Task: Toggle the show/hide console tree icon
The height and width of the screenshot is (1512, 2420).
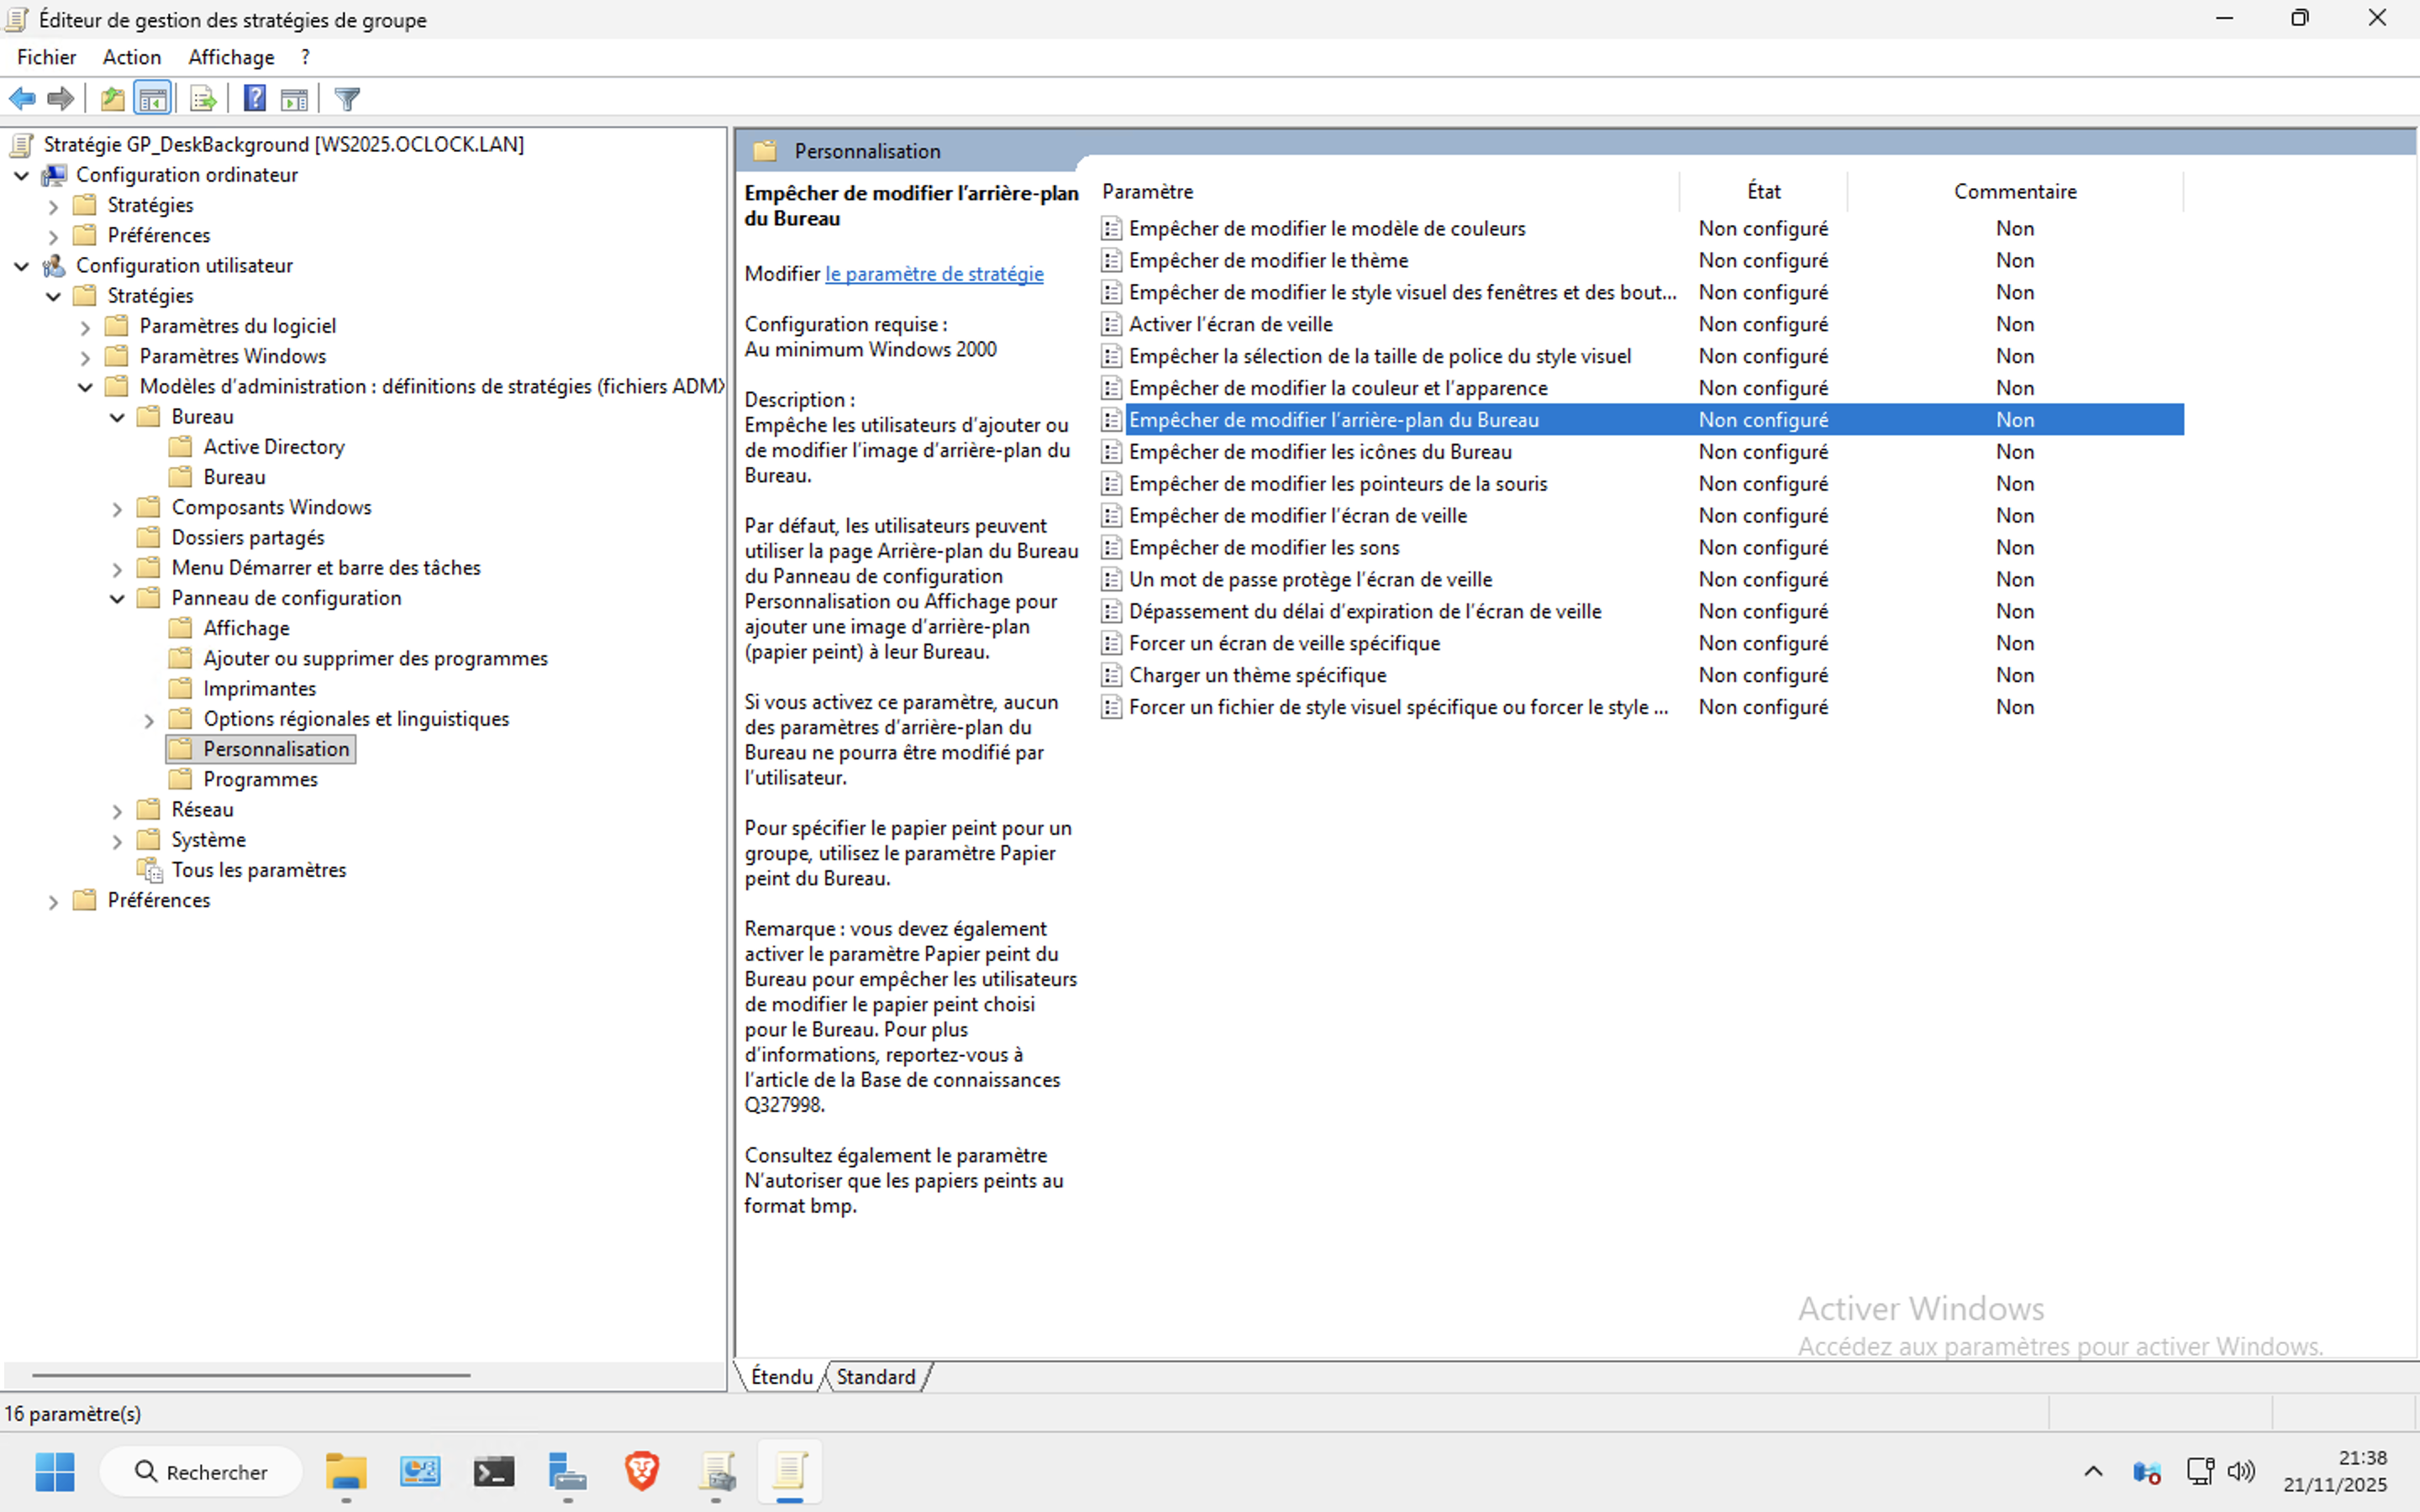Action: point(153,99)
